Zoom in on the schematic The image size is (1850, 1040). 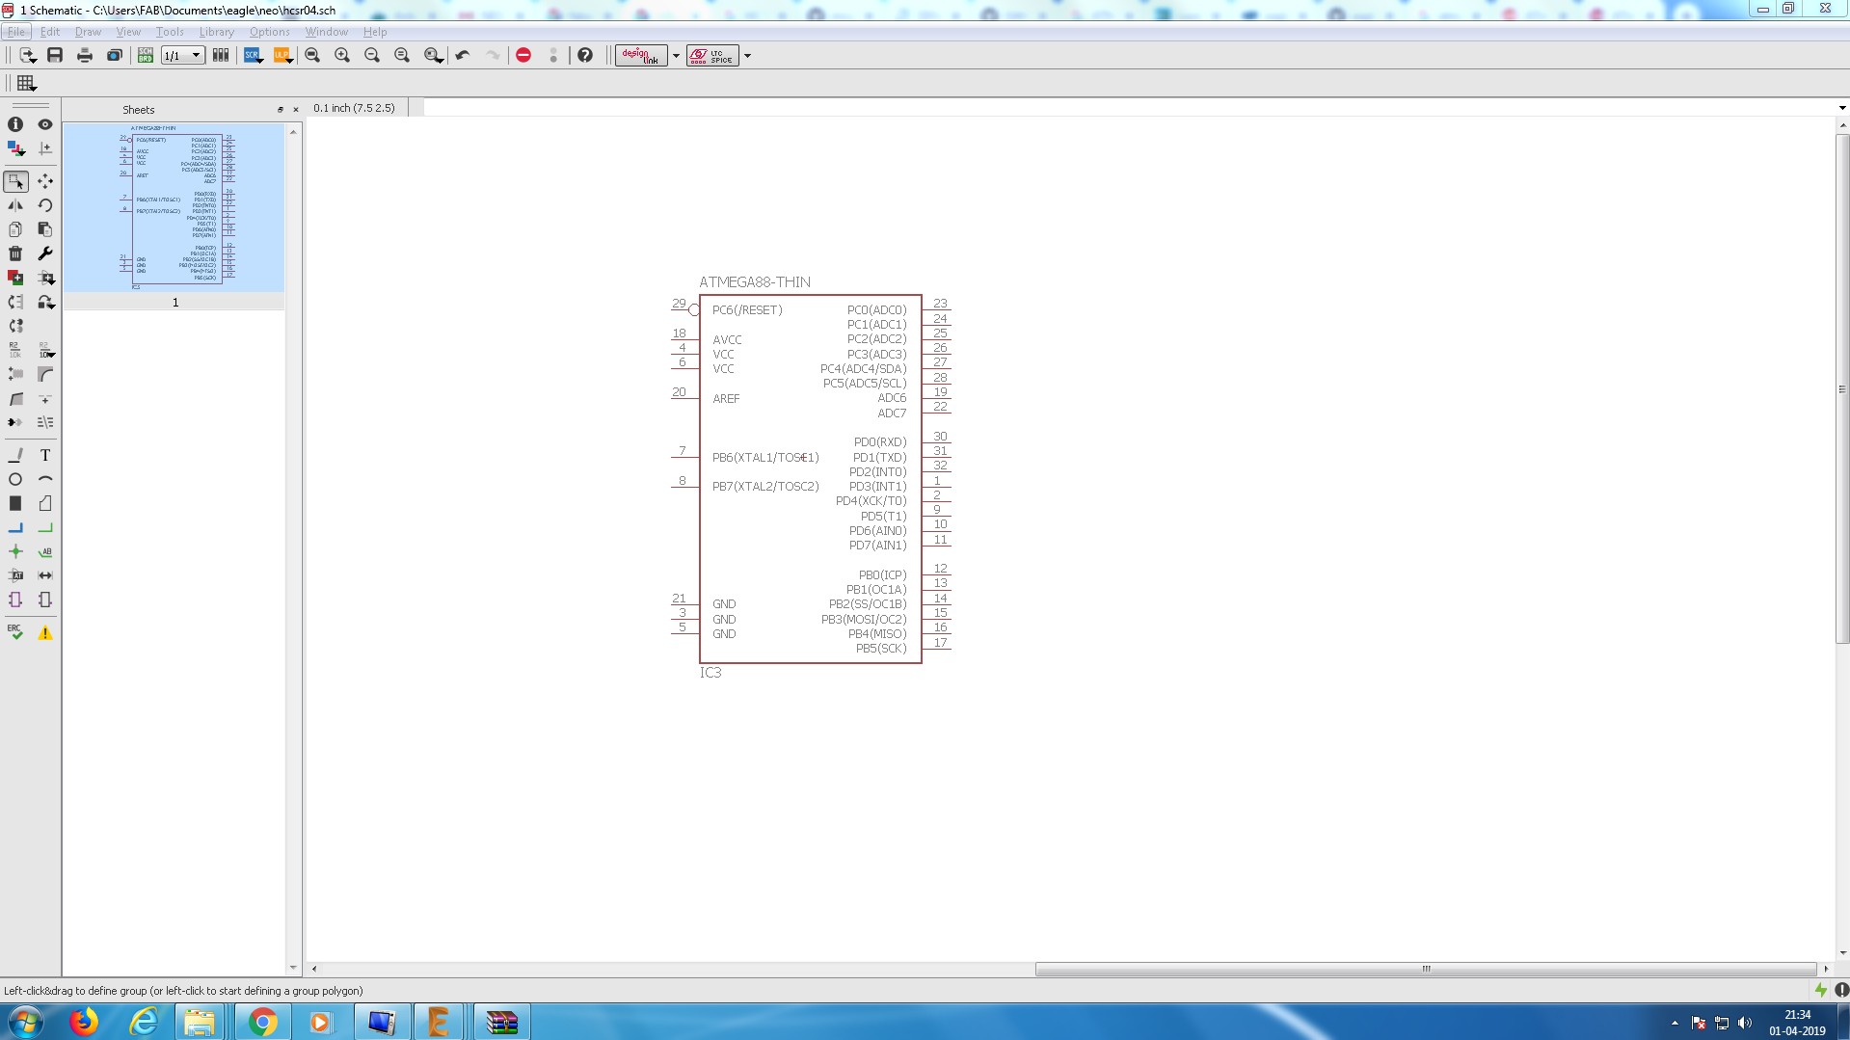[342, 55]
